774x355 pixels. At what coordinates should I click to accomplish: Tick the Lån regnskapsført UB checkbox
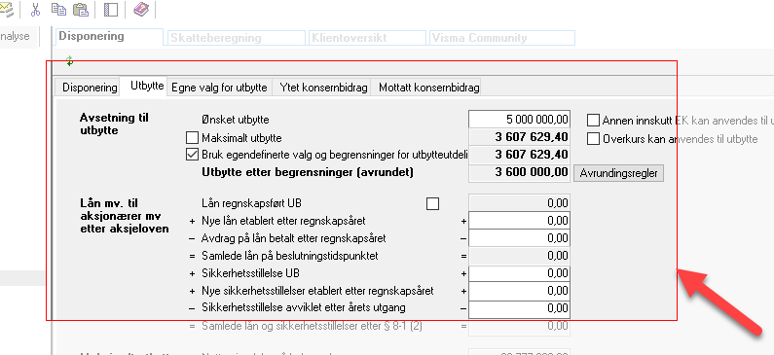pyautogui.click(x=432, y=203)
